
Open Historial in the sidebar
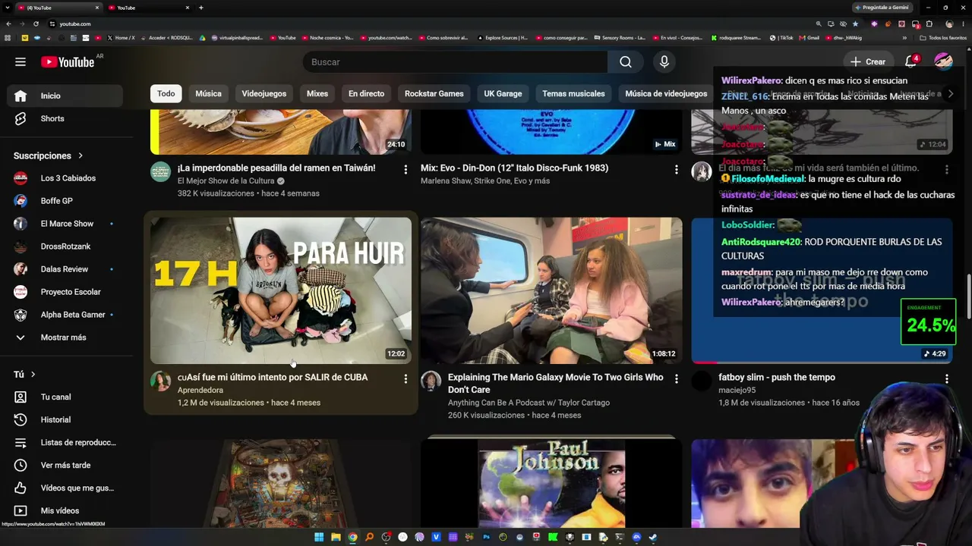click(x=65, y=419)
